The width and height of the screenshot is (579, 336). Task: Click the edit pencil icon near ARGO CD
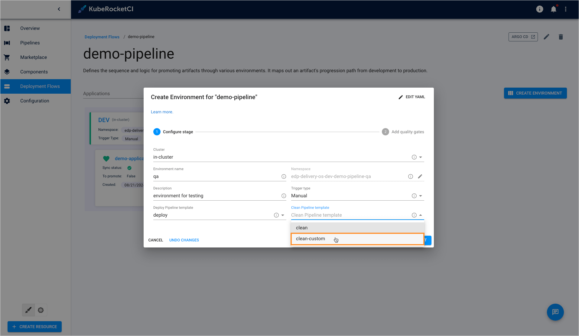click(547, 37)
